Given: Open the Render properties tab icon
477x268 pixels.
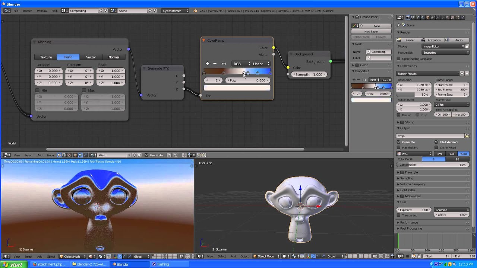Looking at the screenshot, I should [408, 17].
